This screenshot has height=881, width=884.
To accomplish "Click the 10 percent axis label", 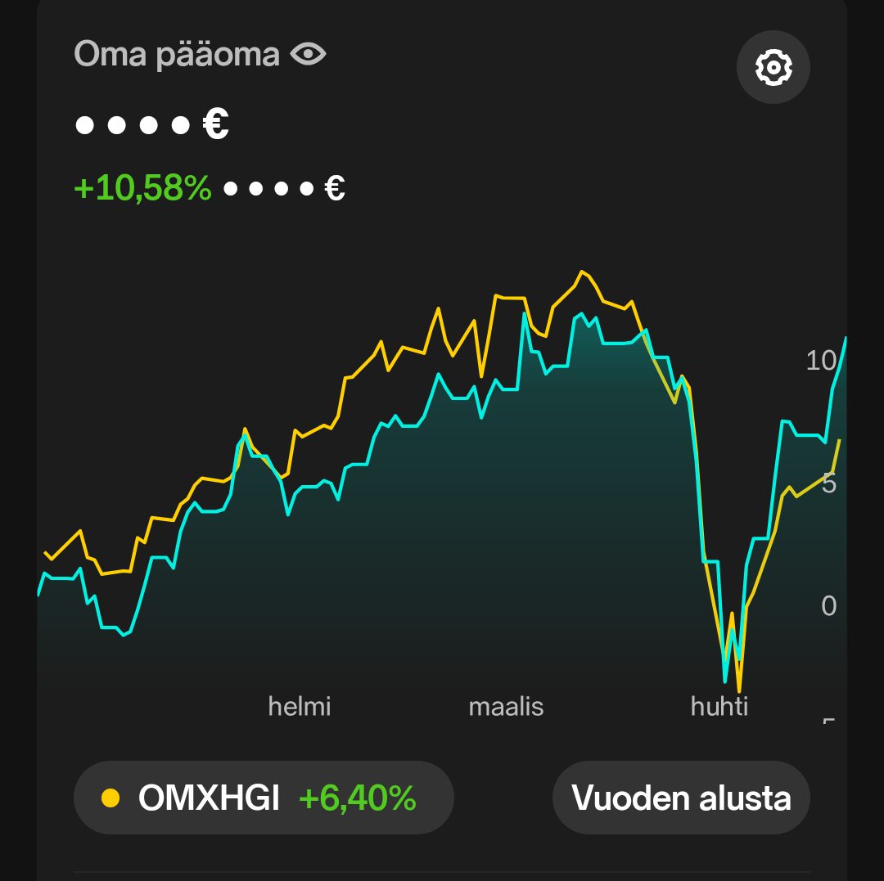I will [820, 360].
